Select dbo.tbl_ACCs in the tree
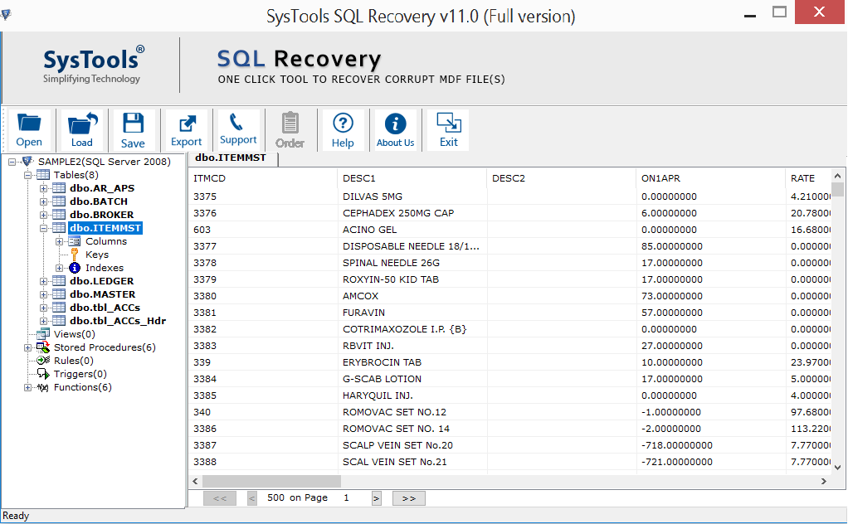Image resolution: width=848 pixels, height=524 pixels. coord(105,308)
